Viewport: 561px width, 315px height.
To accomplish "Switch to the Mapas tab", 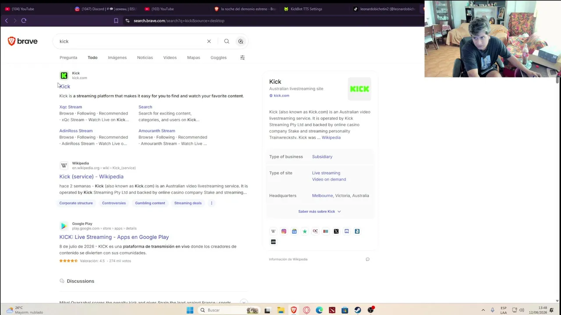I will click(193, 57).
